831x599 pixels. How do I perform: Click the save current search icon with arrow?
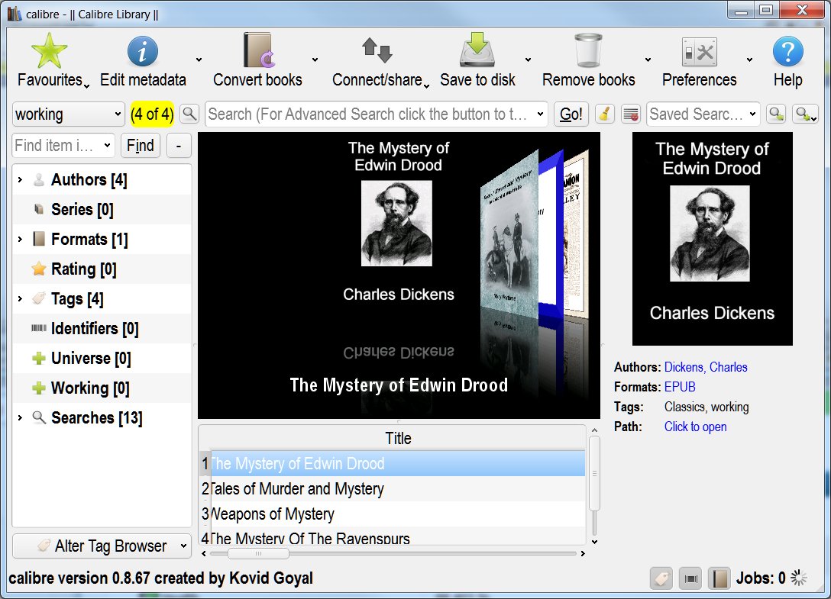(805, 114)
